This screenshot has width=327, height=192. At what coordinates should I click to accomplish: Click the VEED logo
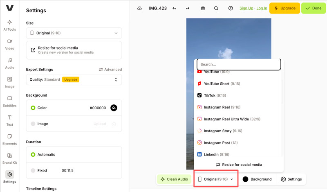[x=9, y=8]
